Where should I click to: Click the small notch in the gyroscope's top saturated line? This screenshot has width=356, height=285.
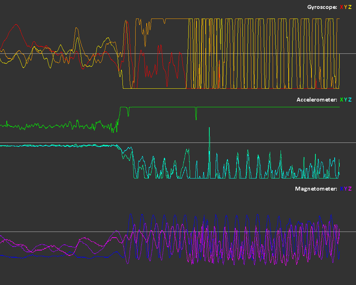(x=164, y=22)
